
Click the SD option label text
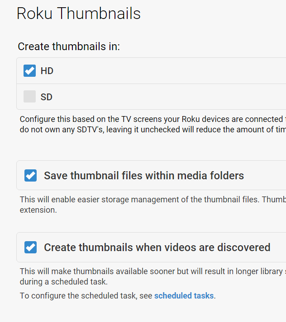pyautogui.click(x=47, y=97)
